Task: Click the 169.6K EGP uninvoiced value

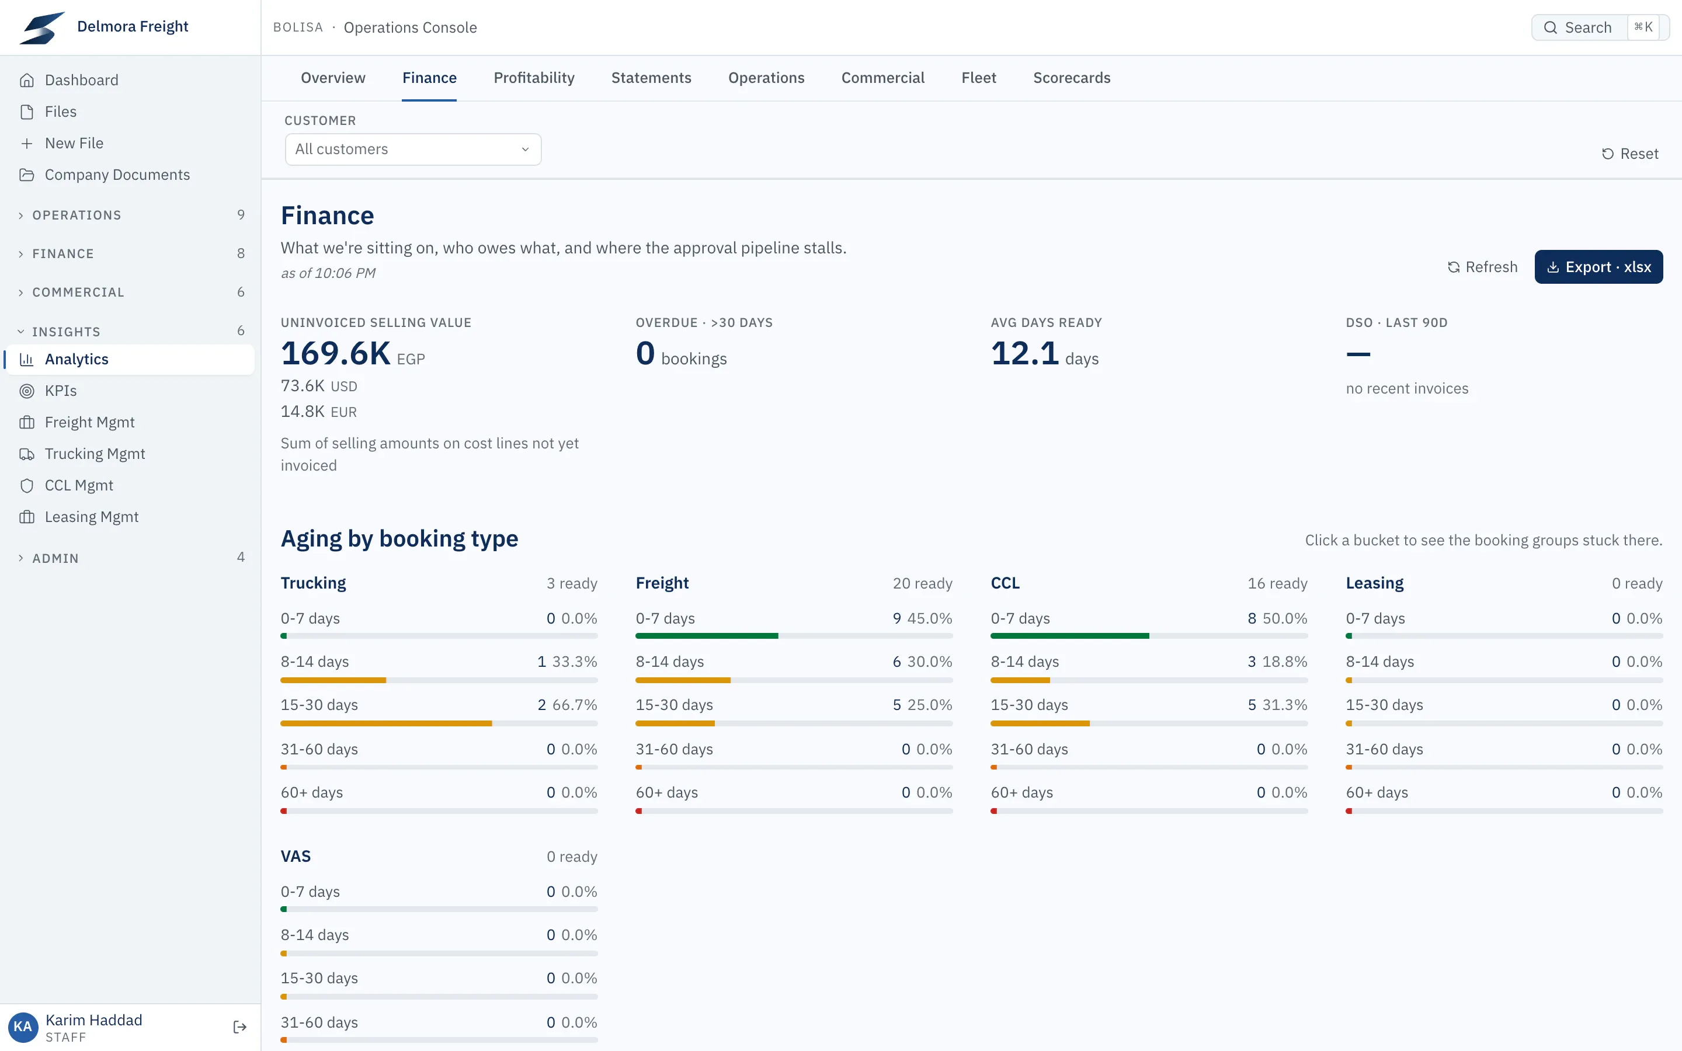Action: [x=352, y=354]
